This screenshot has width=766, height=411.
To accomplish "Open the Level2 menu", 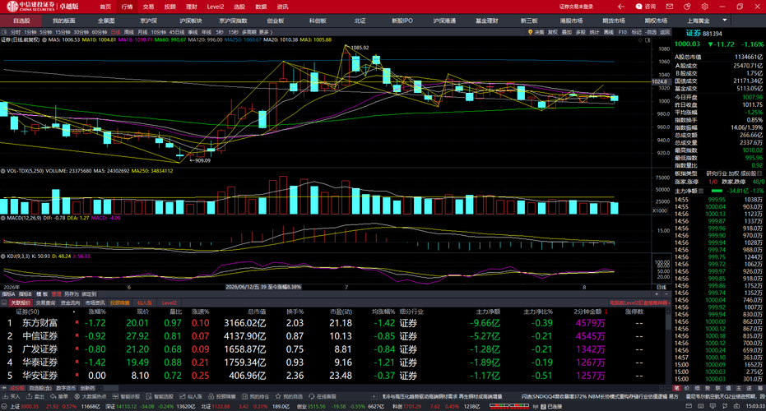I will (216, 7).
